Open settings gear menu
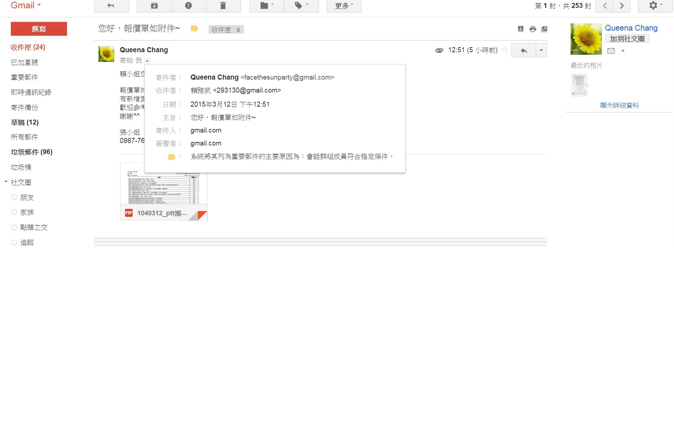 tap(655, 6)
